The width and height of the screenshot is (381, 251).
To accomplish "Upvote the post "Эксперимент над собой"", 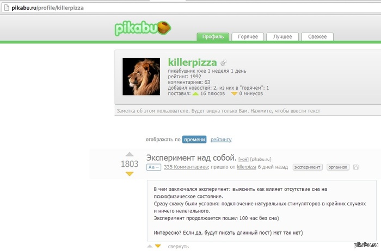I will [130, 154].
